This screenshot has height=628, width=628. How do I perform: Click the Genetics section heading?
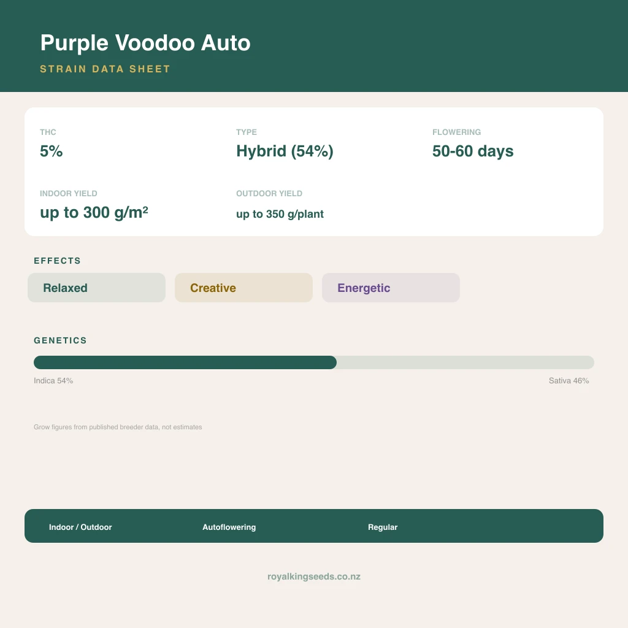tap(61, 340)
